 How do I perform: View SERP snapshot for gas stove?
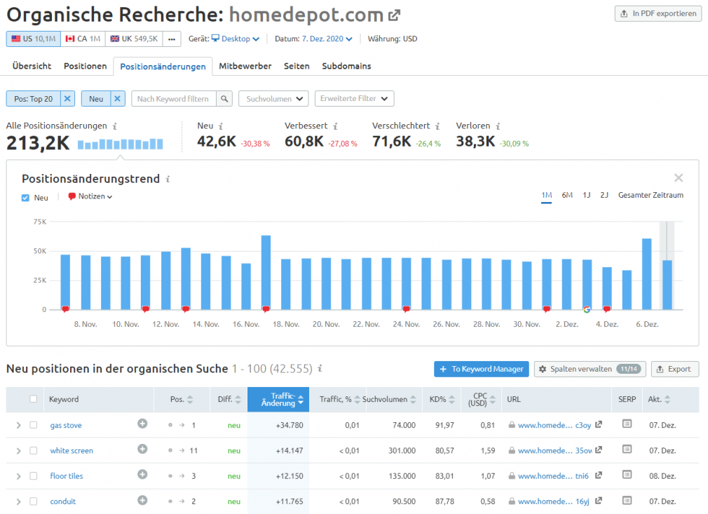click(627, 424)
